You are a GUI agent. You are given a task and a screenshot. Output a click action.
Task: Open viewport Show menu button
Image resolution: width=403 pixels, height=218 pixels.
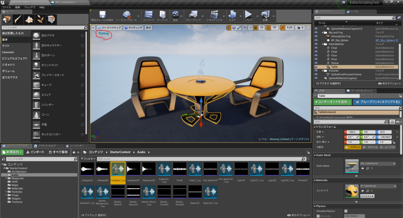click(x=148, y=28)
